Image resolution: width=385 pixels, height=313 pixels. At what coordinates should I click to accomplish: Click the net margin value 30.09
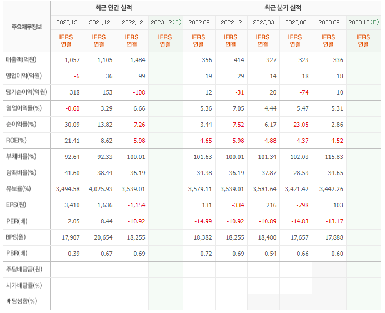[72, 125]
